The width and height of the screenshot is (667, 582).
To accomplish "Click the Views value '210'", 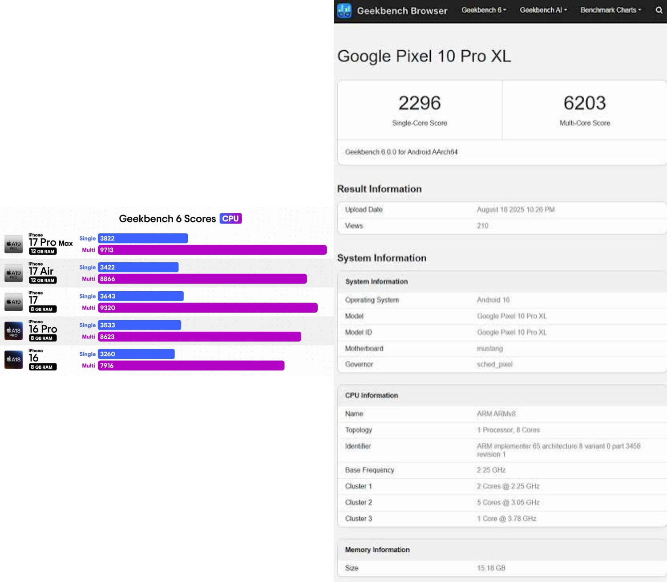I will 483,226.
